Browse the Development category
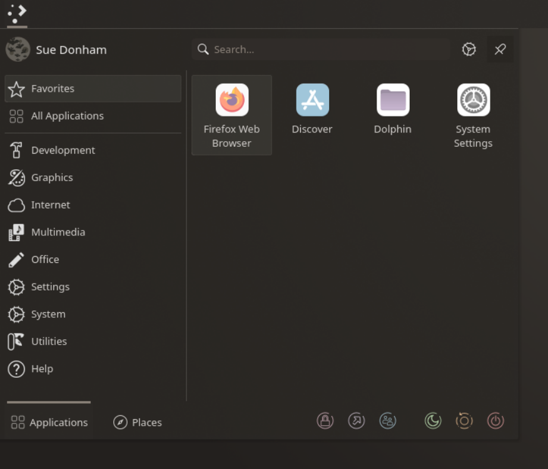This screenshot has height=469, width=548. 93,150
